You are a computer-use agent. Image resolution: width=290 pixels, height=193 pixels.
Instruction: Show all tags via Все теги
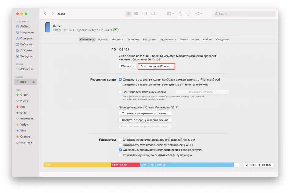click(x=25, y=142)
